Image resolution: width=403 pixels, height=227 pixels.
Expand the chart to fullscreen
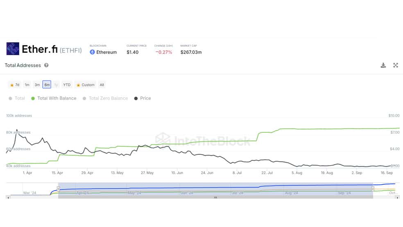point(396,65)
